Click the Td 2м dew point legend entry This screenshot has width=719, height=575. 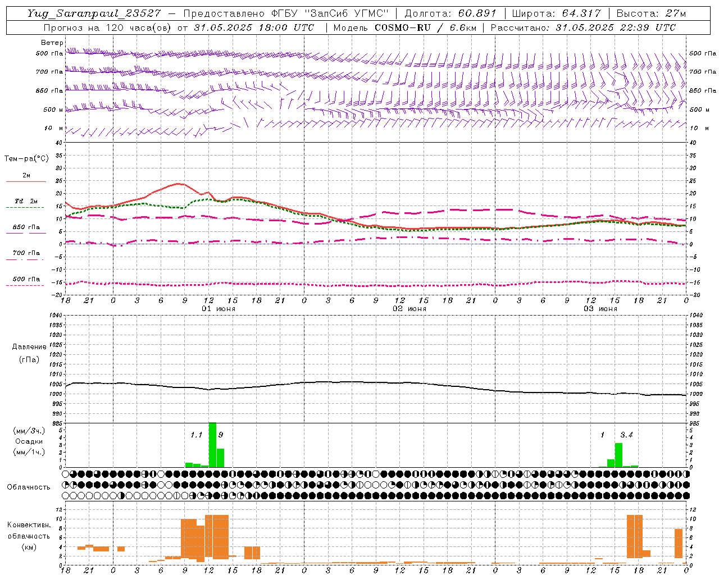(26, 201)
